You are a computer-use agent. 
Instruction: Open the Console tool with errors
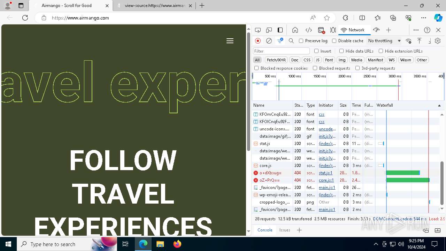pyautogui.click(x=322, y=30)
